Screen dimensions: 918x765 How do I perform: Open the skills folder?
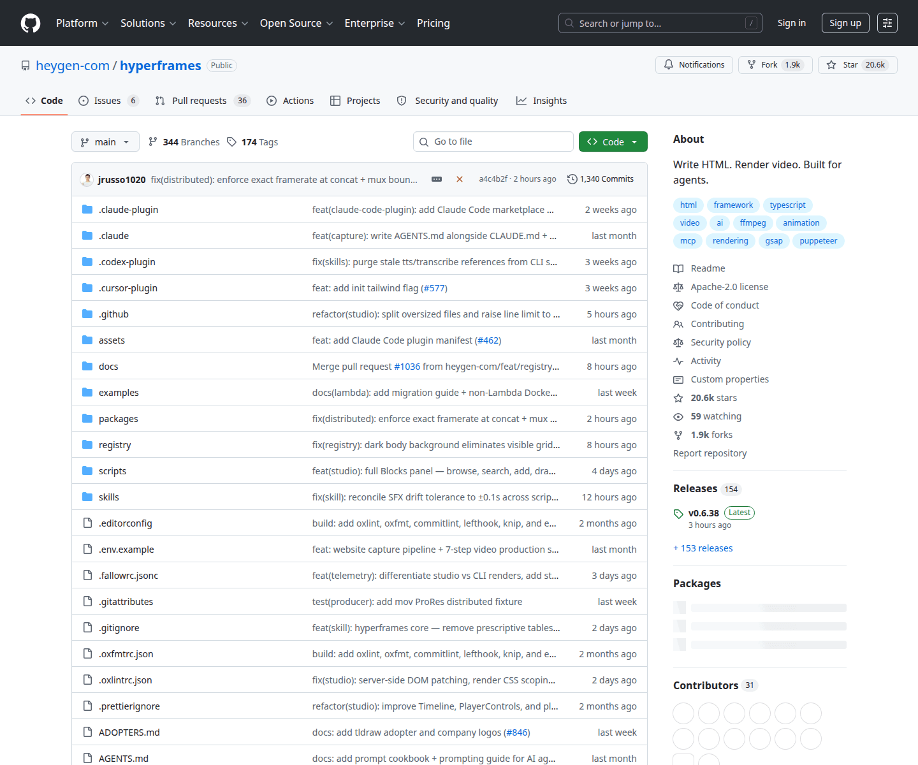click(x=109, y=497)
